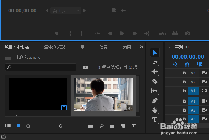
Task: Toggle Linked Selection in timeline
Action: 199,64
